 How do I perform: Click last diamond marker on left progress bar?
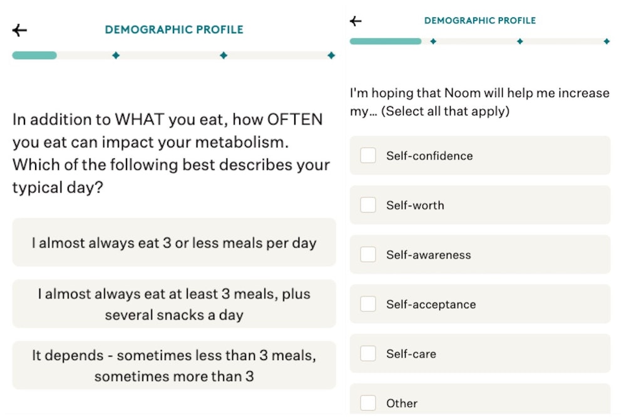[x=331, y=56]
